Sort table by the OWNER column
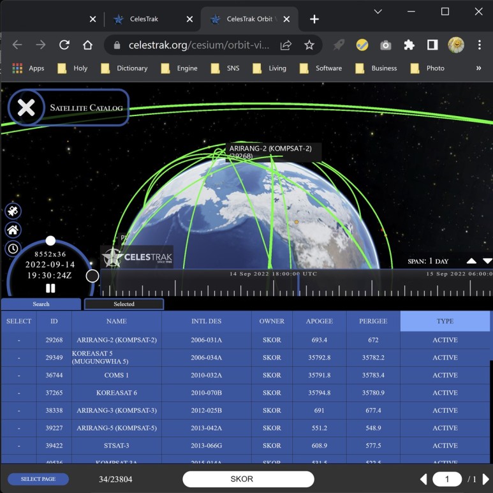Screen dimensions: 493x493 272,321
